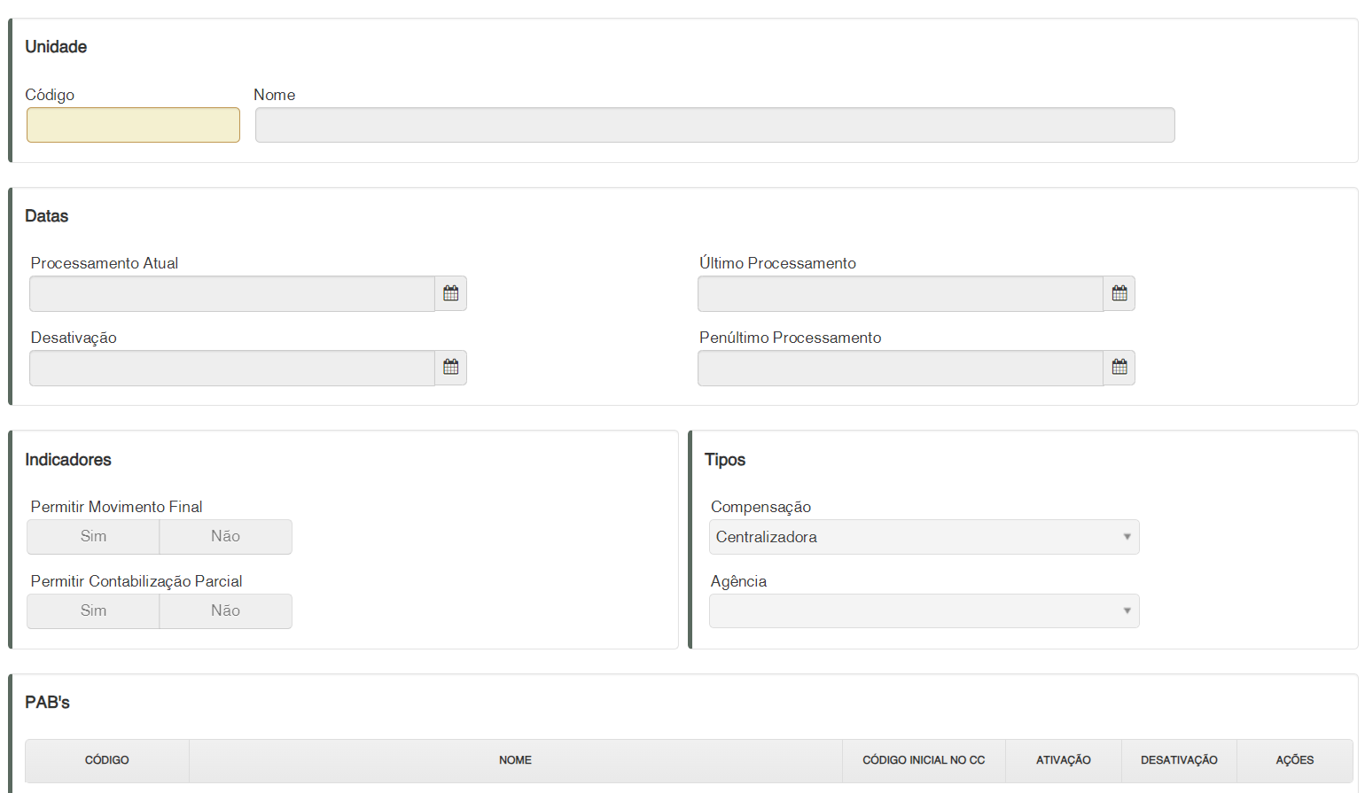Open calendar for Penúltimo Processamento date
This screenshot has height=793, width=1365.
[x=1119, y=368]
